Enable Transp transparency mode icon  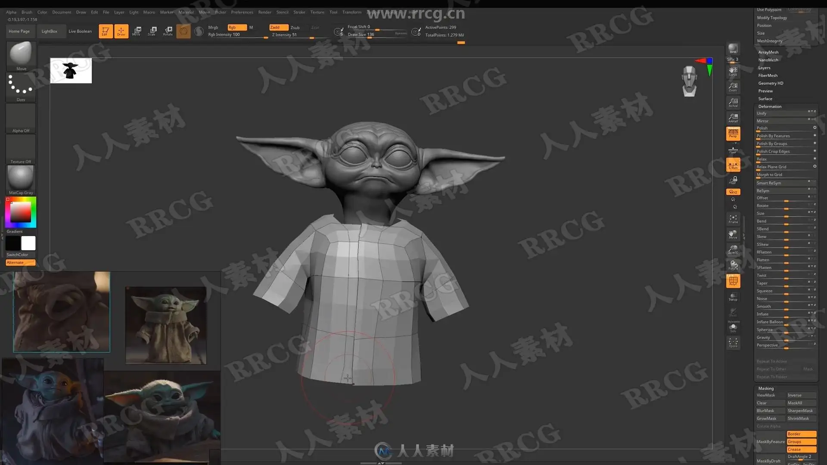(x=733, y=297)
